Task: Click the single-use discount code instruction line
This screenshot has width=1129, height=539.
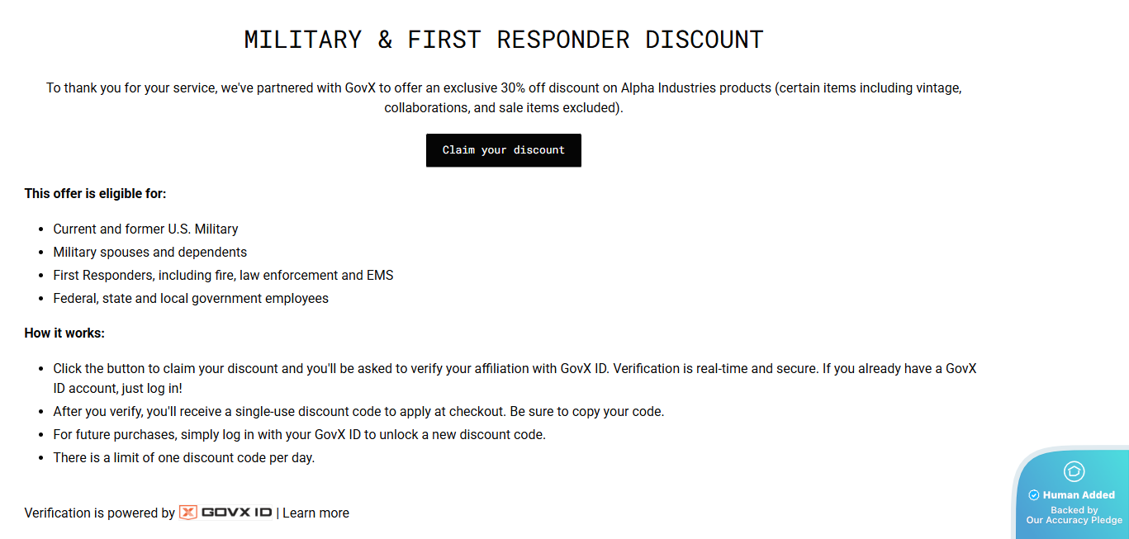Action: click(358, 411)
